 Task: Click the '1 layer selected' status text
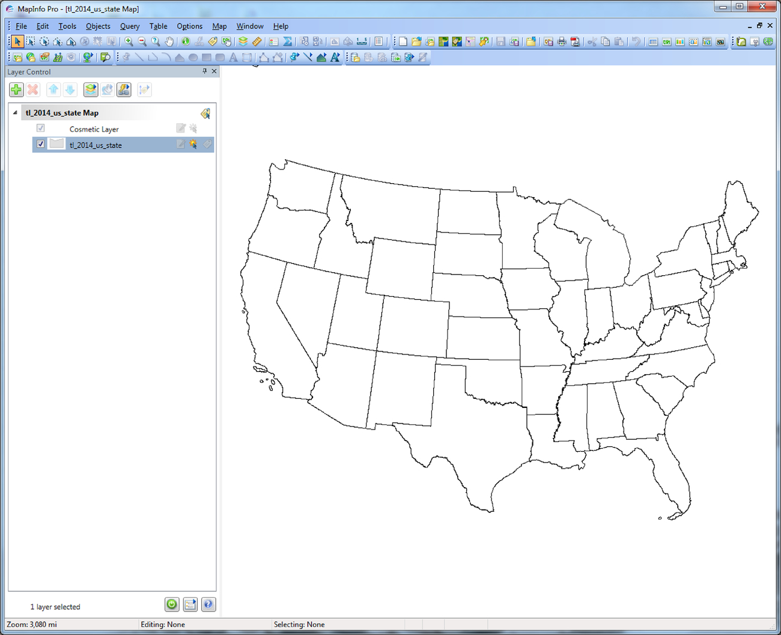(x=55, y=607)
